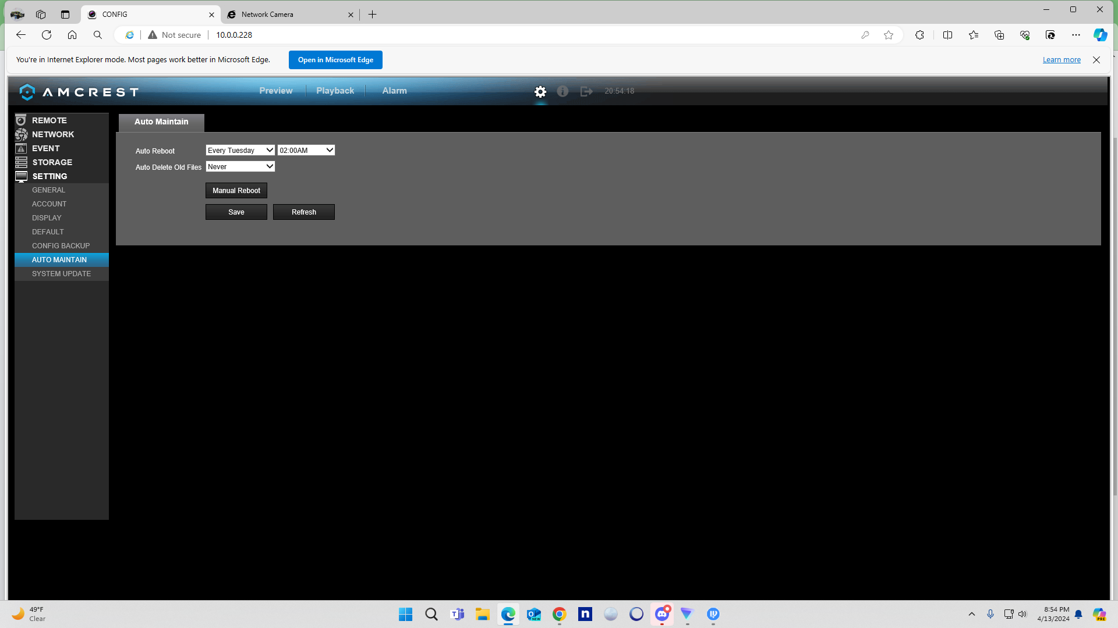The image size is (1118, 628).
Task: Click the Refresh button in Auto Maintain panel
Action: pyautogui.click(x=304, y=212)
